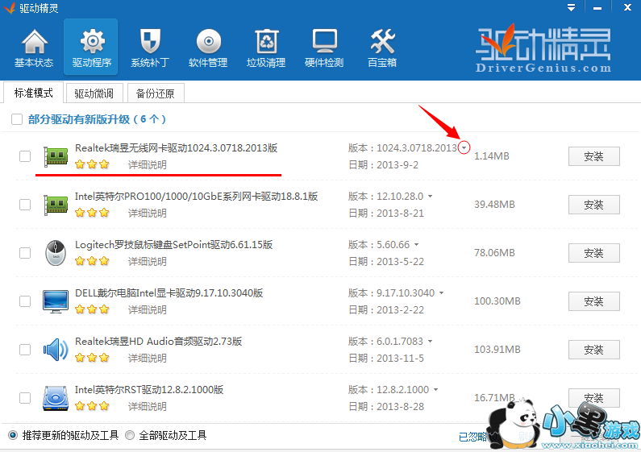Check the Logitech SetPoint driver checkbox
The width and height of the screenshot is (641, 452).
point(25,253)
